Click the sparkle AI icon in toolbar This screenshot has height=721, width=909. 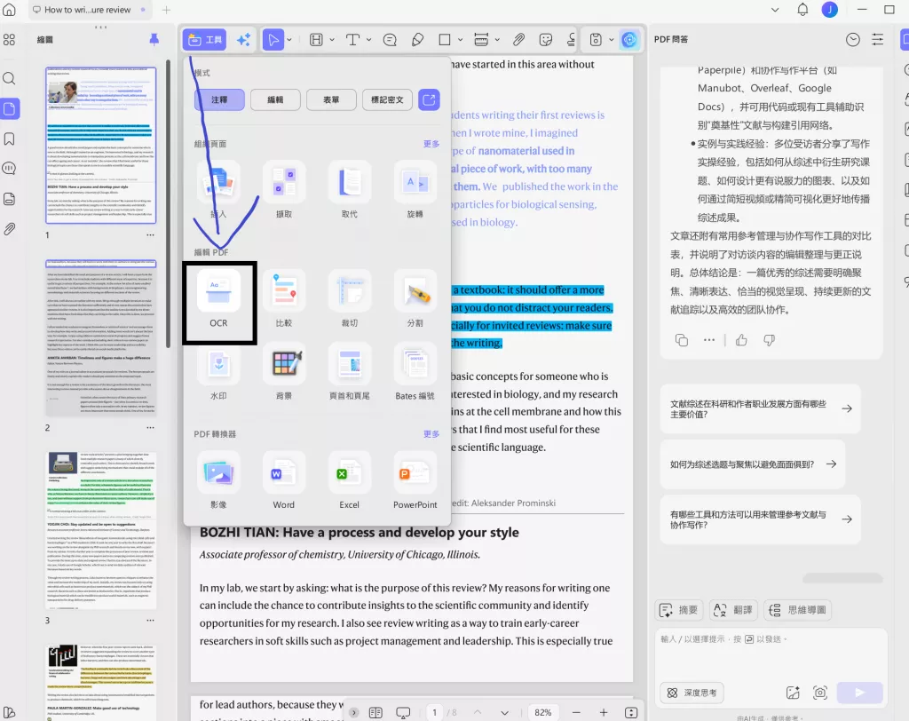243,39
